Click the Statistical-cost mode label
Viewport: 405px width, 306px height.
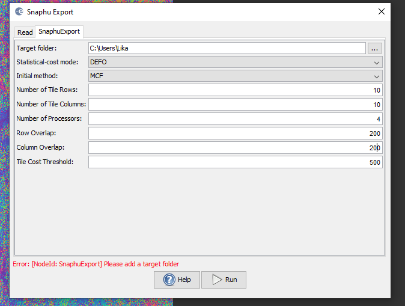[x=47, y=62]
